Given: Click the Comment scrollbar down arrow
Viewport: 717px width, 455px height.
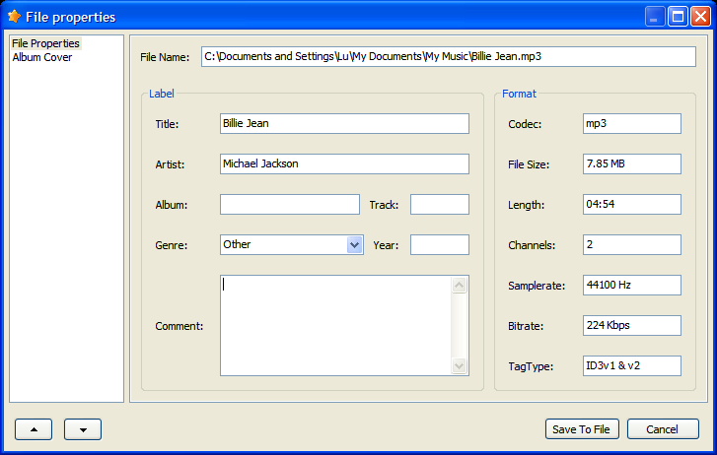Looking at the screenshot, I should pos(460,365).
